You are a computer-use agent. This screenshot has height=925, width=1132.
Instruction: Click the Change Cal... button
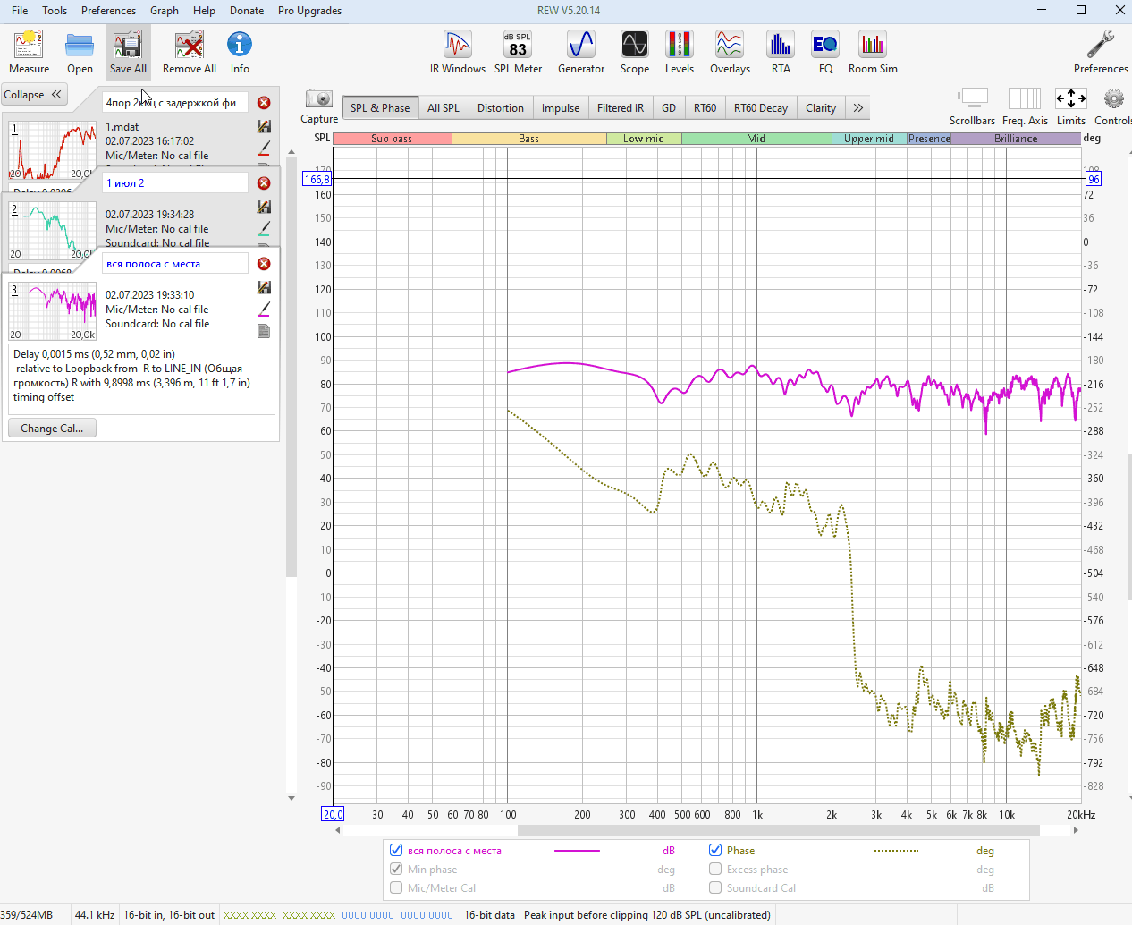point(52,429)
